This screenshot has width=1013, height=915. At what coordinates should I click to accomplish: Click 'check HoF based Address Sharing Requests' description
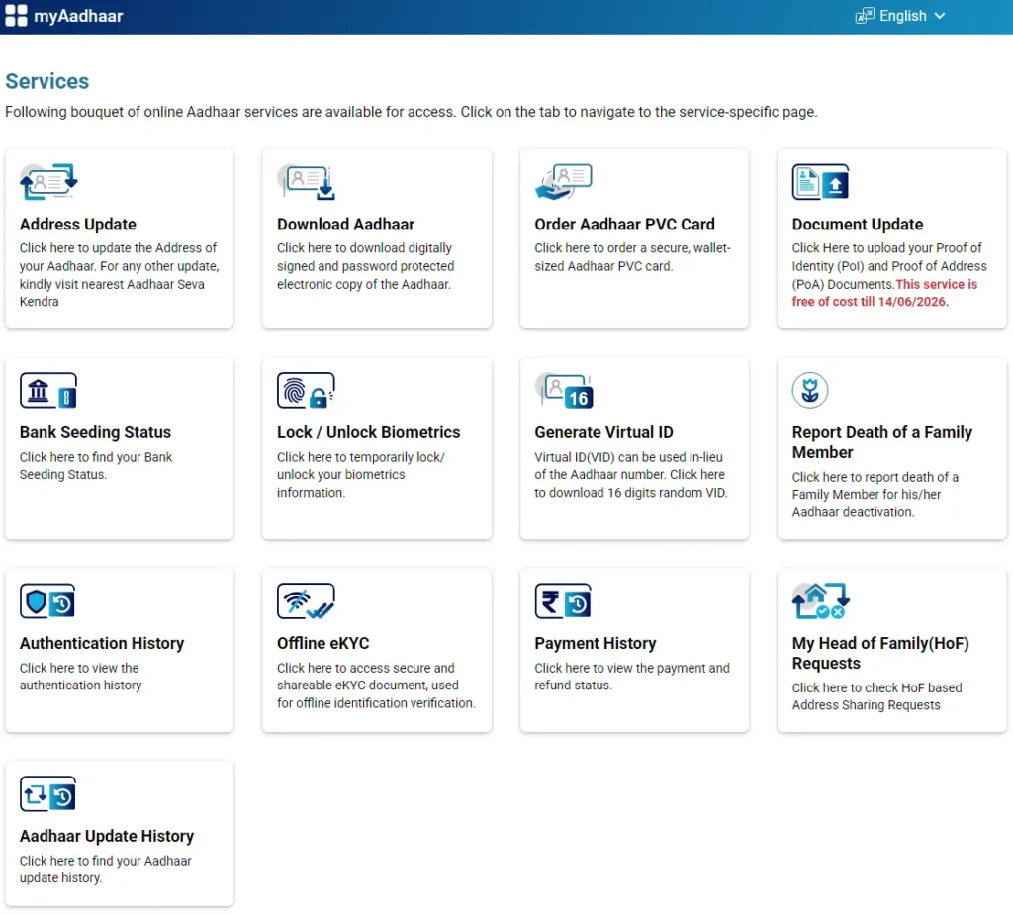(876, 696)
